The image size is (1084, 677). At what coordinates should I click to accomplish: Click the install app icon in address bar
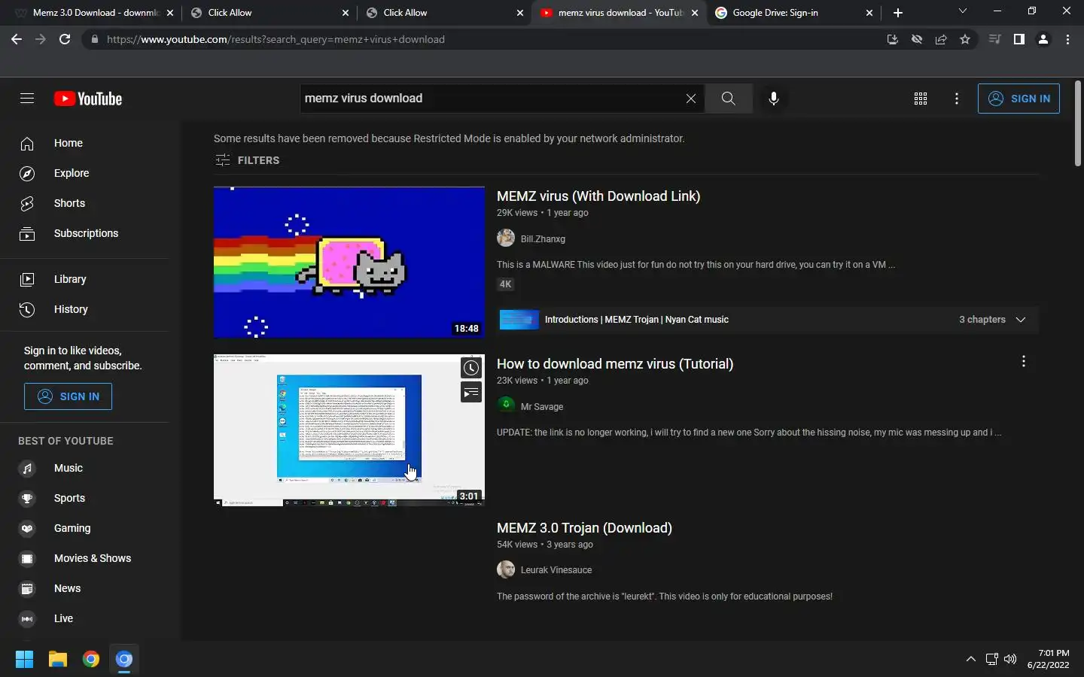[893, 39]
